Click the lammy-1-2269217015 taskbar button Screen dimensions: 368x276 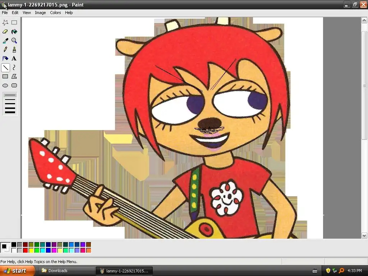(x=124, y=271)
